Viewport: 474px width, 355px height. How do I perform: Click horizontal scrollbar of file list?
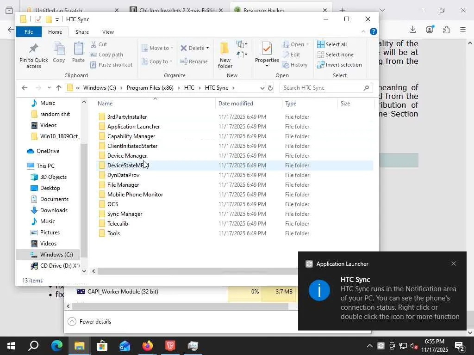(197, 271)
